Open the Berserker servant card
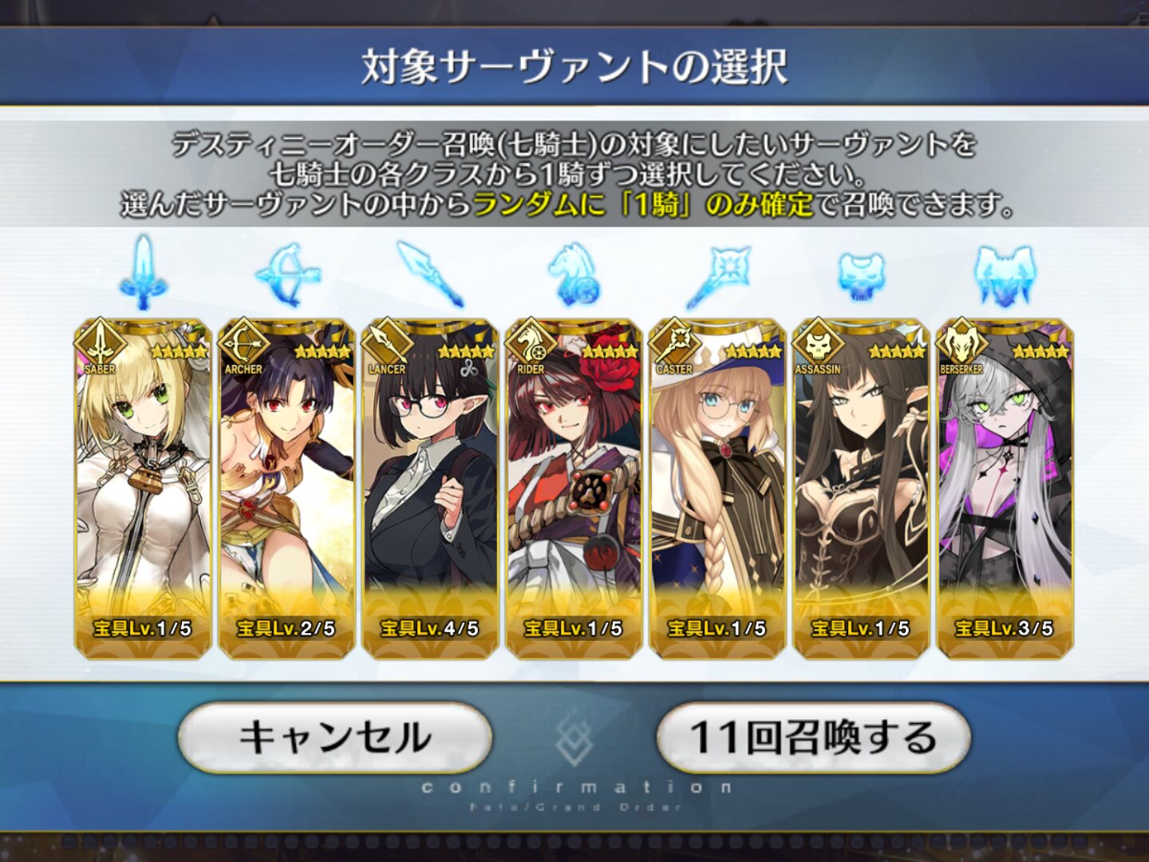This screenshot has height=862, width=1149. pos(1005,488)
